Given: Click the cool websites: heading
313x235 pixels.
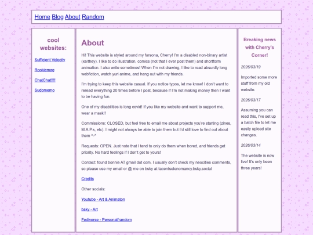Looking at the screenshot, I should click(x=53, y=44).
